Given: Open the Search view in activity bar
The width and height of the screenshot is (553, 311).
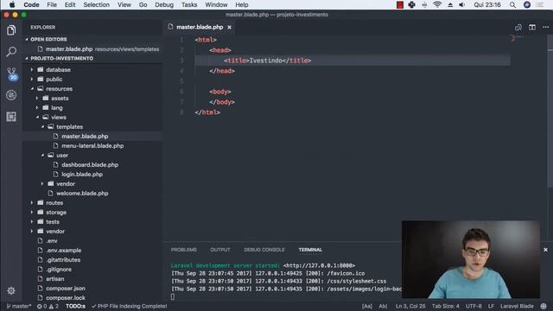Looking at the screenshot, I should point(11,52).
